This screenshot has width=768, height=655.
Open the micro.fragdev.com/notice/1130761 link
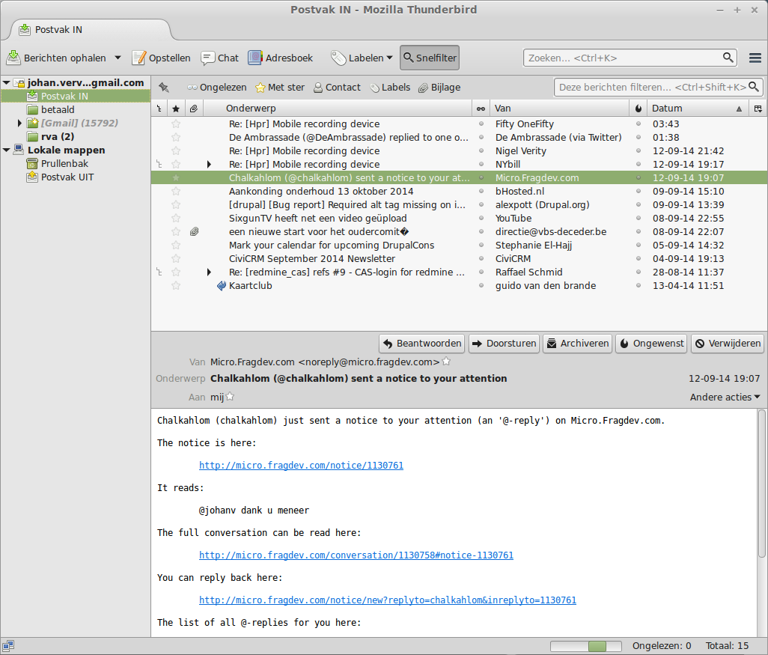pos(301,465)
